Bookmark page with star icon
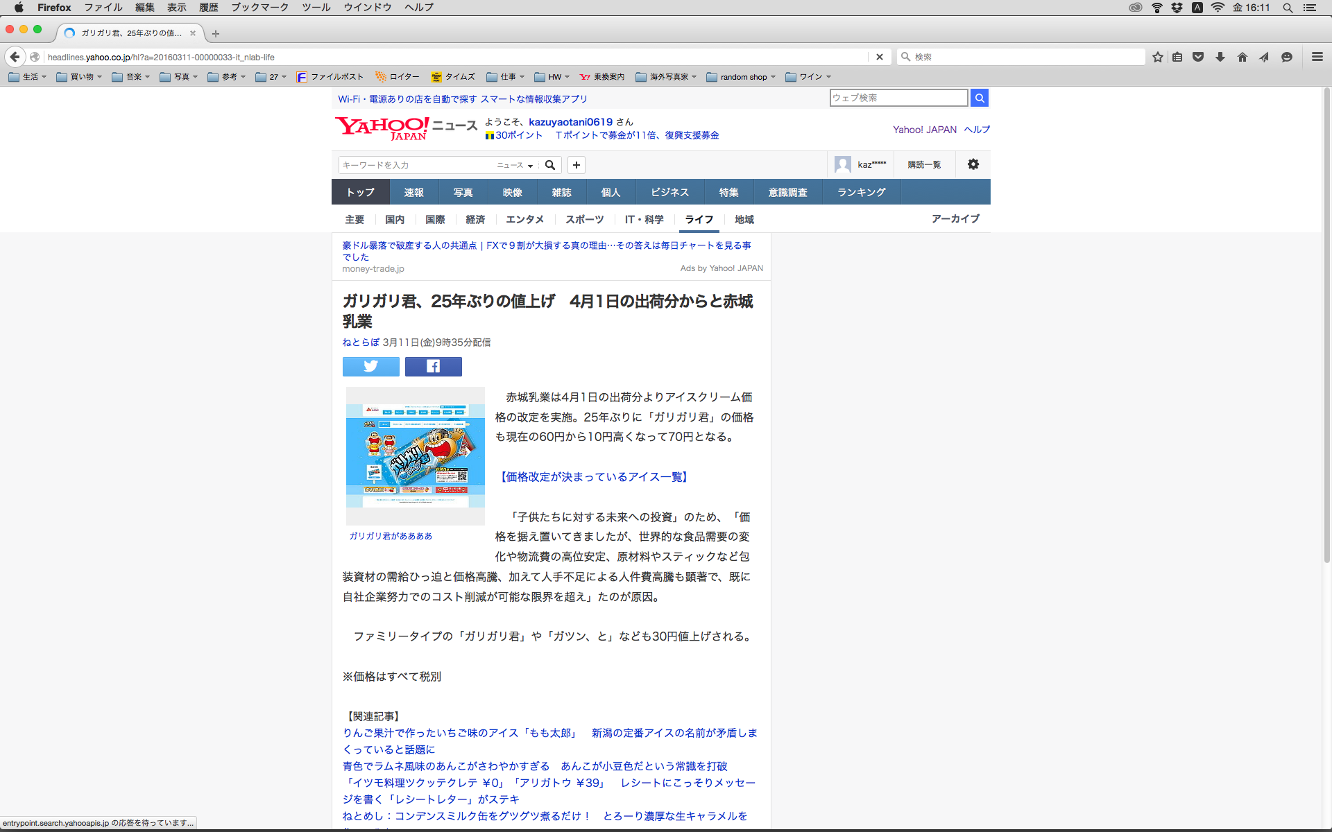 pyautogui.click(x=1157, y=57)
